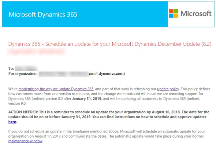Click the Microsoft four-square logo icon

[x=174, y=14]
